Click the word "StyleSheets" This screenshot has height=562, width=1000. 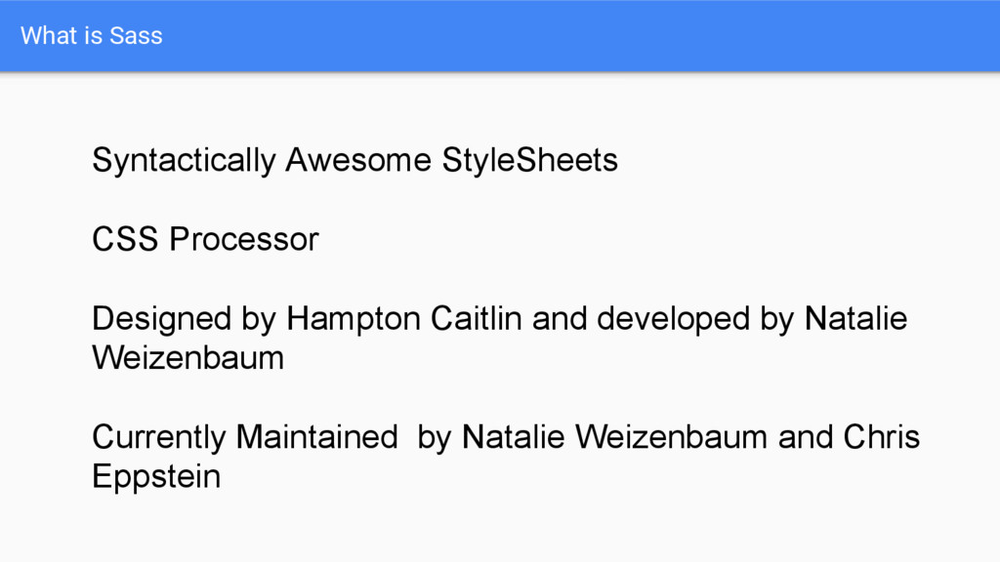point(530,161)
